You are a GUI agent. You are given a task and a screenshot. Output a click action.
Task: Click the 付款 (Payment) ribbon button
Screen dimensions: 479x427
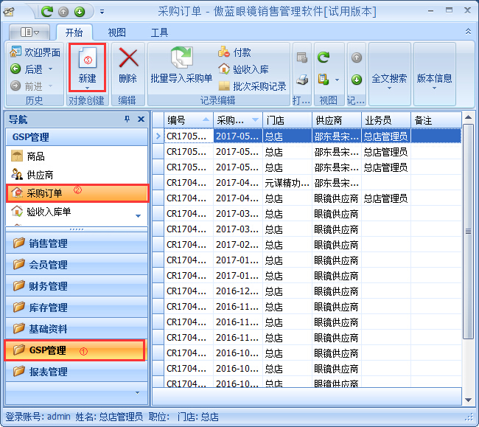(234, 52)
